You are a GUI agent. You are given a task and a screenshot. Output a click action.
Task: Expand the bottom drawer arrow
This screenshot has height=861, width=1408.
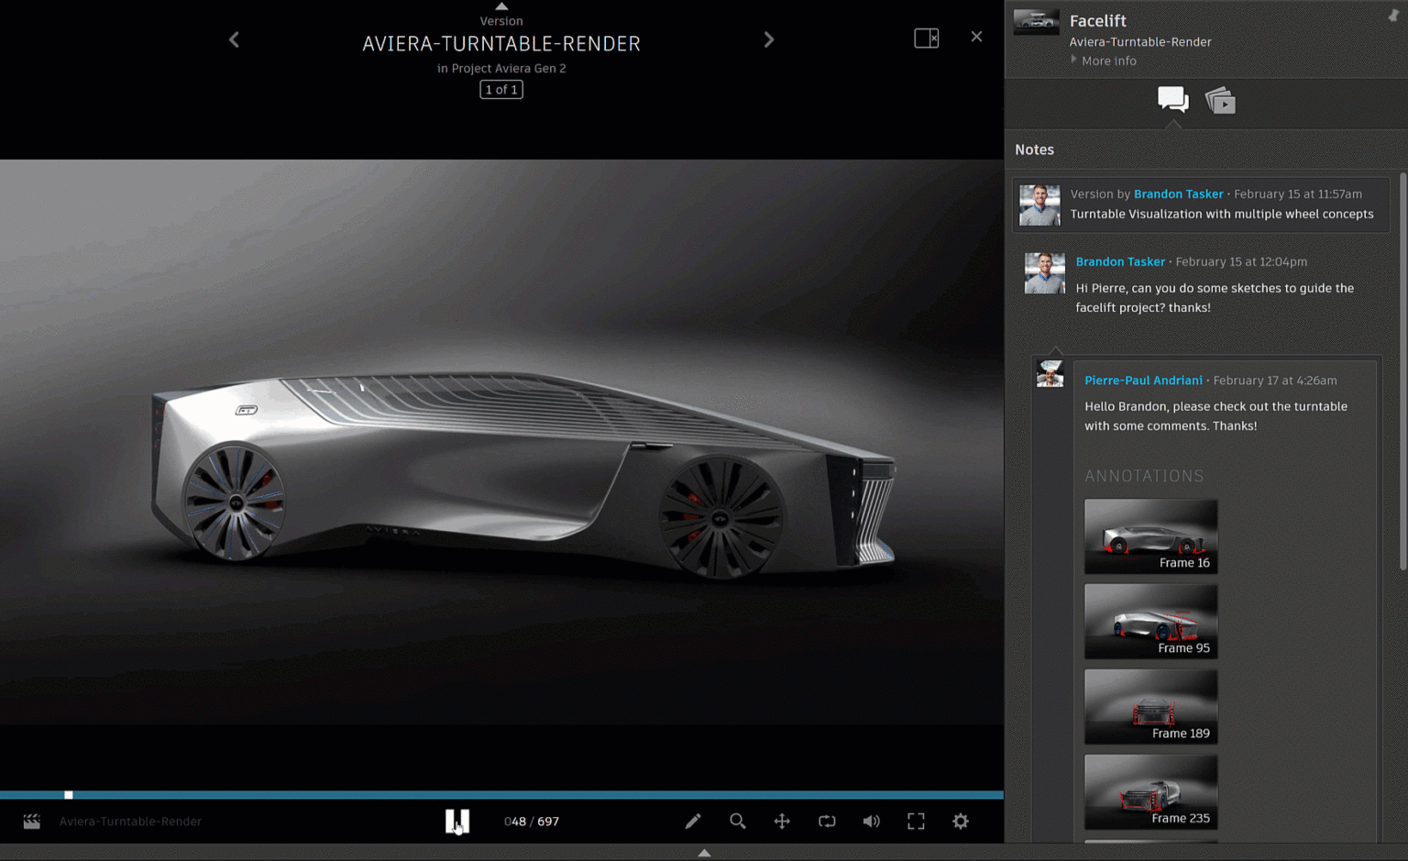coord(704,853)
